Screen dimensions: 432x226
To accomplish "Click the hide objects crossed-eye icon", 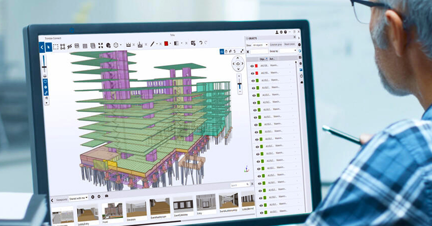I will pyautogui.click(x=69, y=47).
